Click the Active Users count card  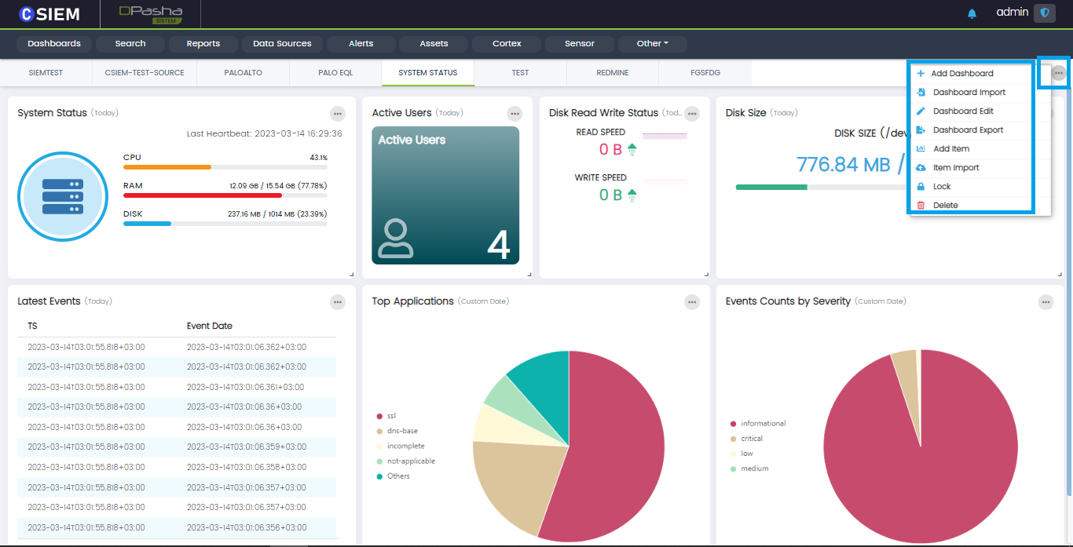[x=445, y=195]
